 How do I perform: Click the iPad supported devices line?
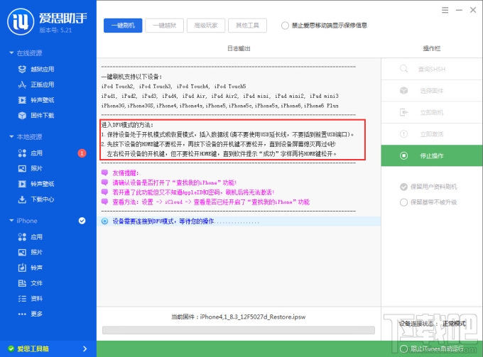coord(220,96)
